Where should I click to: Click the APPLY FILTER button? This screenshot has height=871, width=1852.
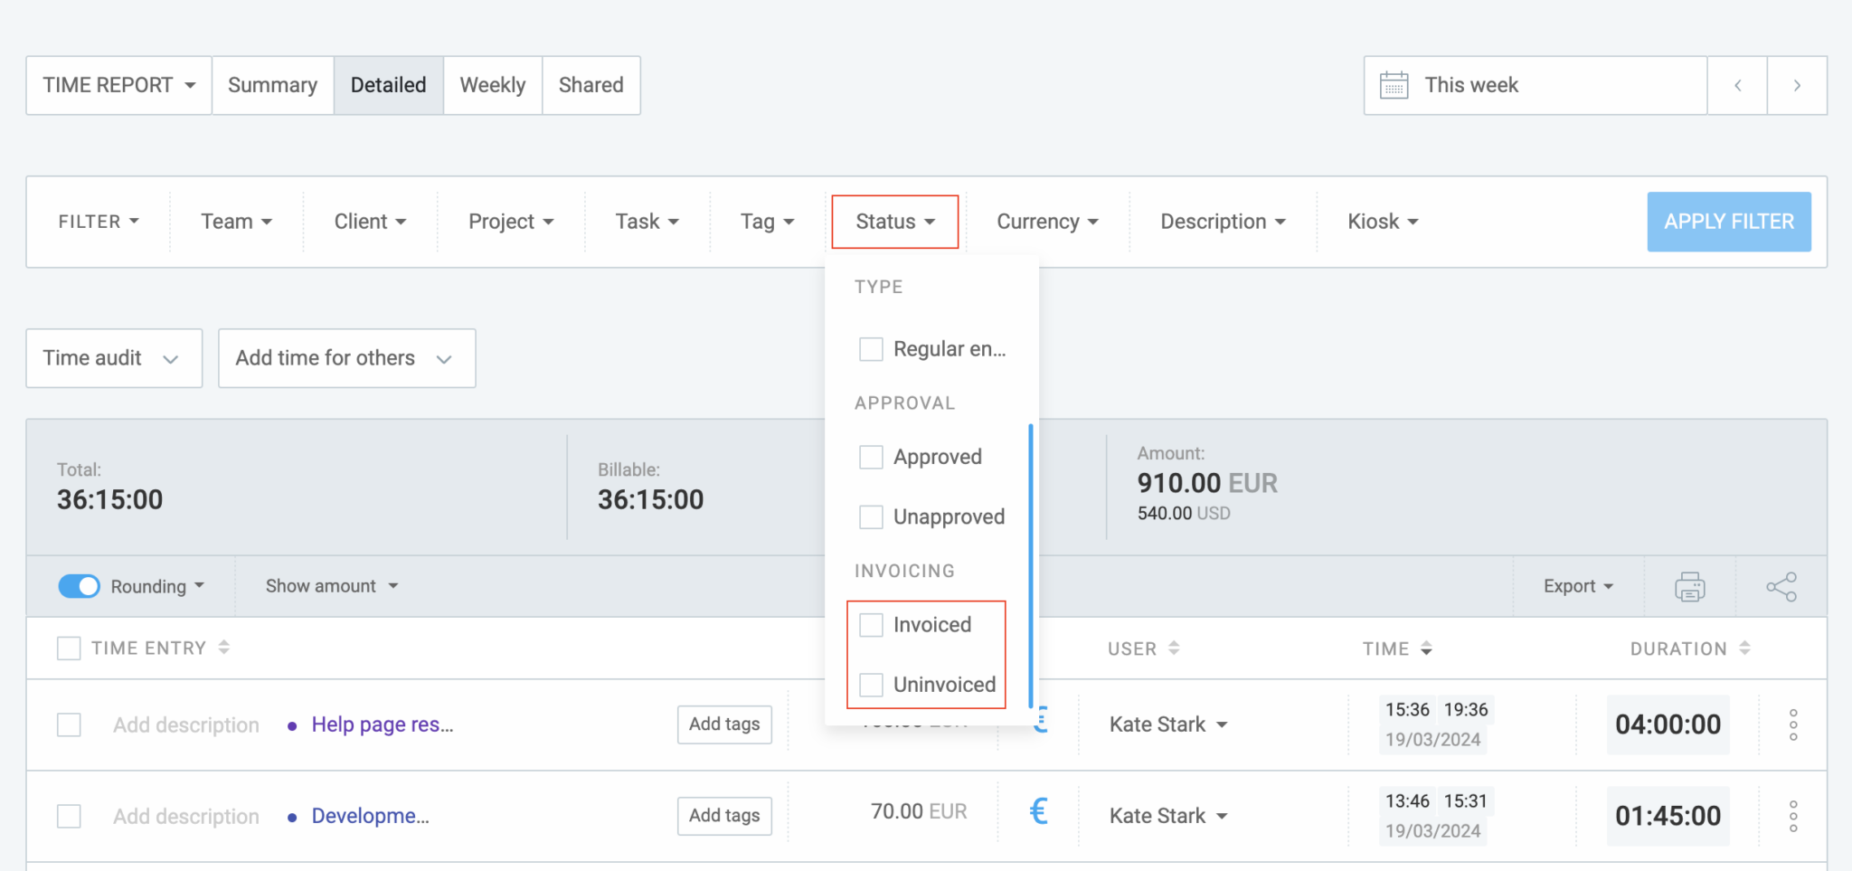pos(1728,222)
